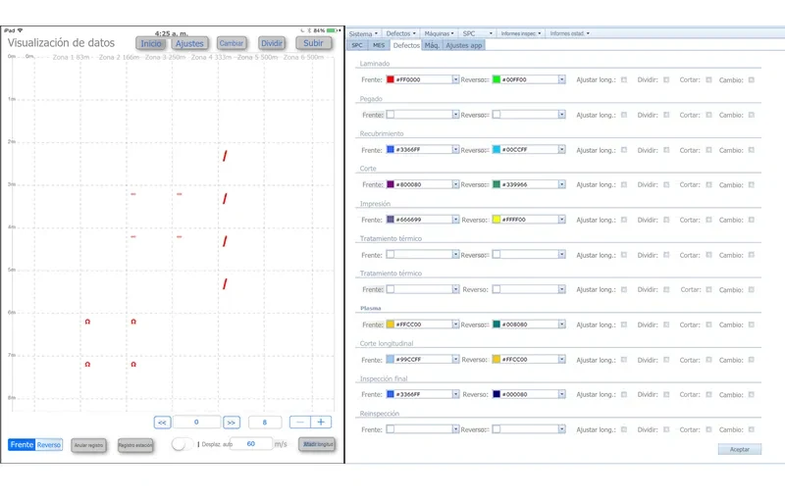Image resolution: width=785 pixels, height=500 pixels.
Task: Click the yellow Impresión Reverso color swatch
Action: (497, 220)
